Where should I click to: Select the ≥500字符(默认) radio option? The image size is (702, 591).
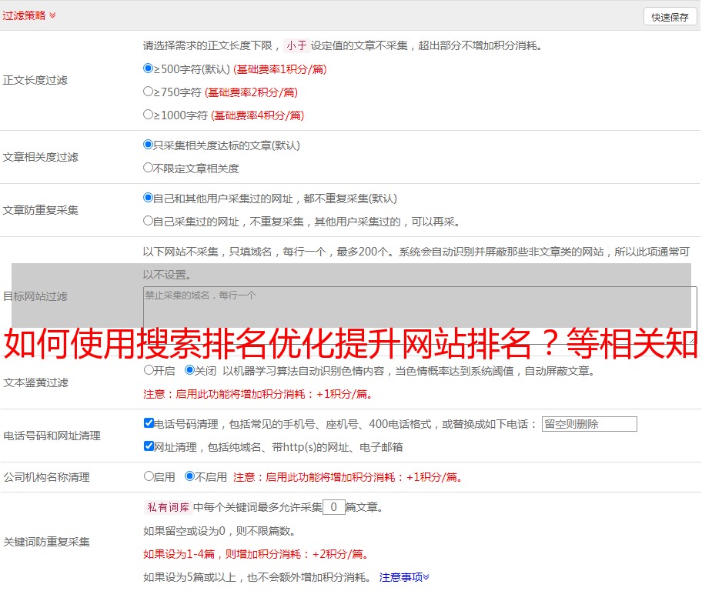(148, 68)
